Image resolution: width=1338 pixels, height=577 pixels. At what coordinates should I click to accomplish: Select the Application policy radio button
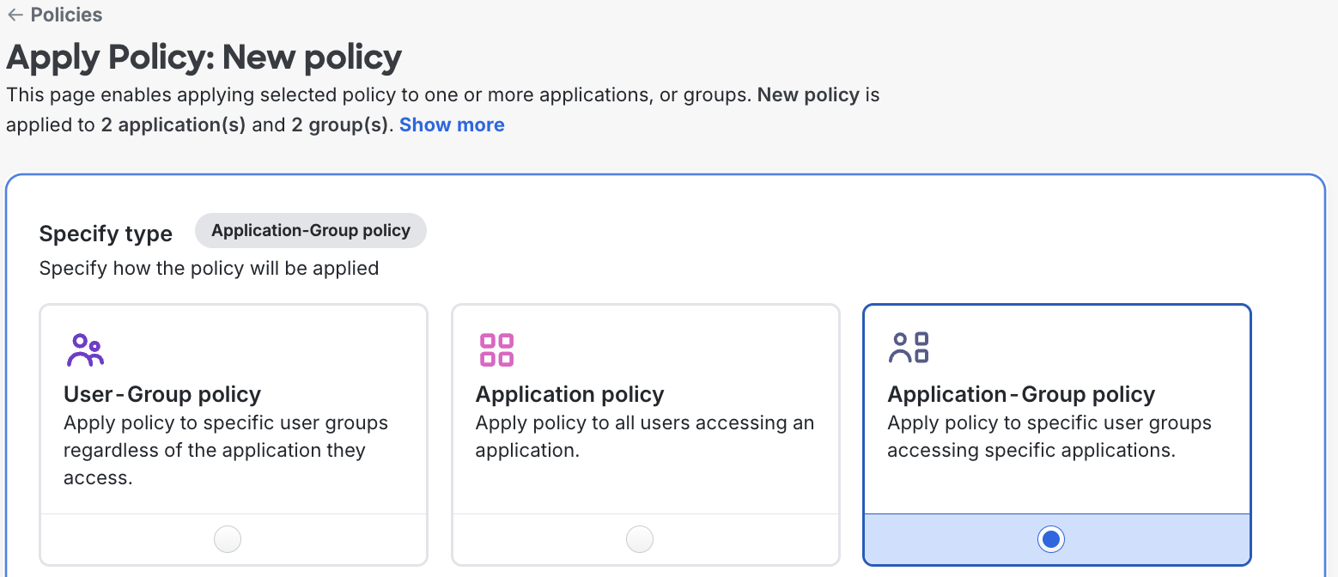(639, 538)
